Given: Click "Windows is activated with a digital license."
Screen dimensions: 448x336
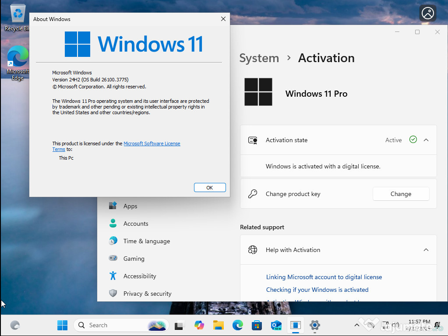Looking at the screenshot, I should [x=323, y=166].
